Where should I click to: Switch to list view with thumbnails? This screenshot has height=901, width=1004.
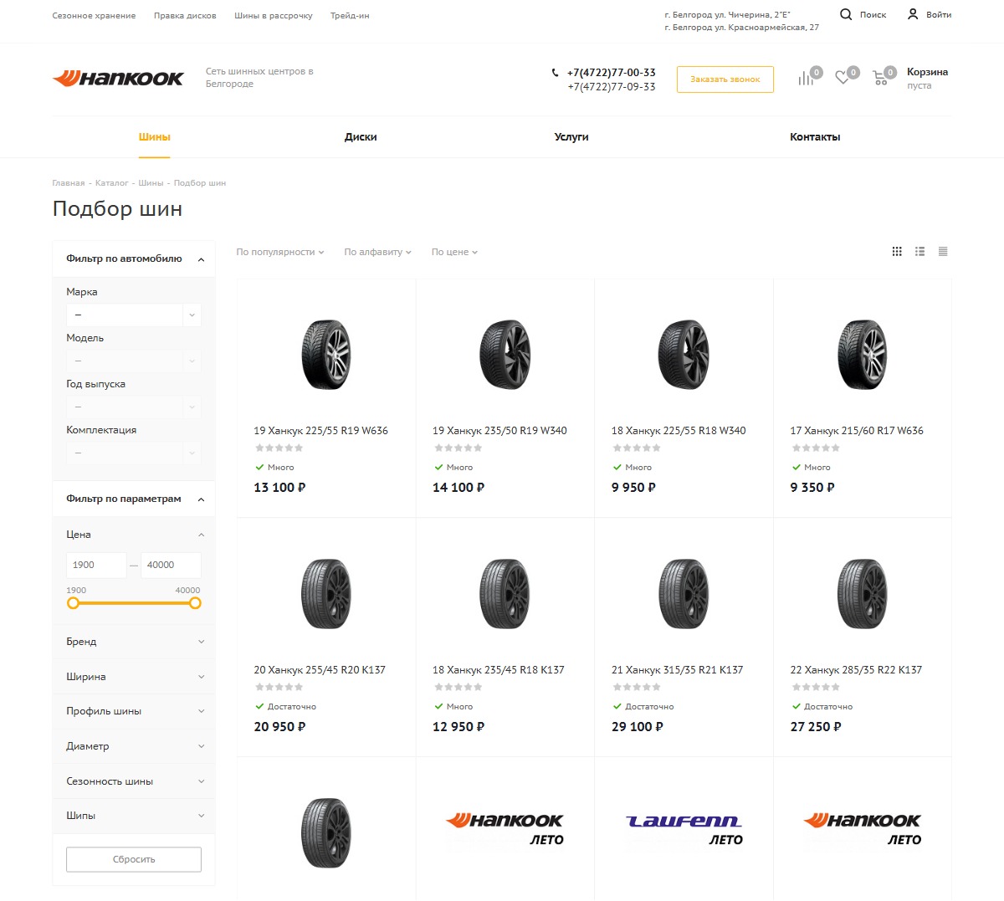tap(919, 252)
